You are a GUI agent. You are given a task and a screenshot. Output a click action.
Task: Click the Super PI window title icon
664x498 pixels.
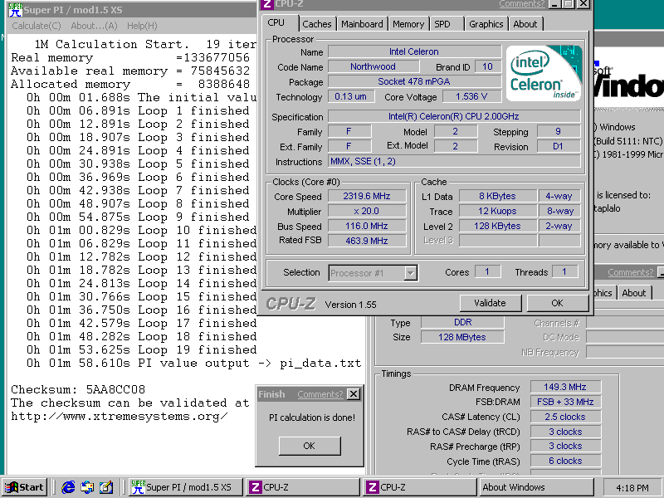point(15,10)
